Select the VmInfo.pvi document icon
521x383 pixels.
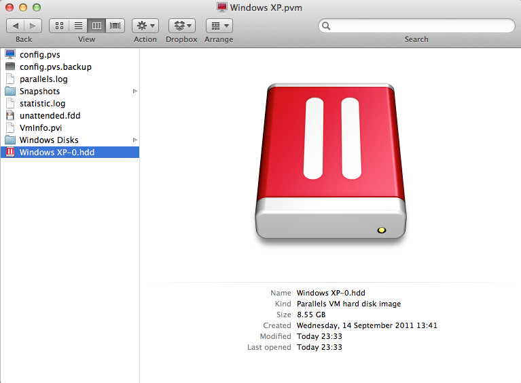tap(10, 127)
